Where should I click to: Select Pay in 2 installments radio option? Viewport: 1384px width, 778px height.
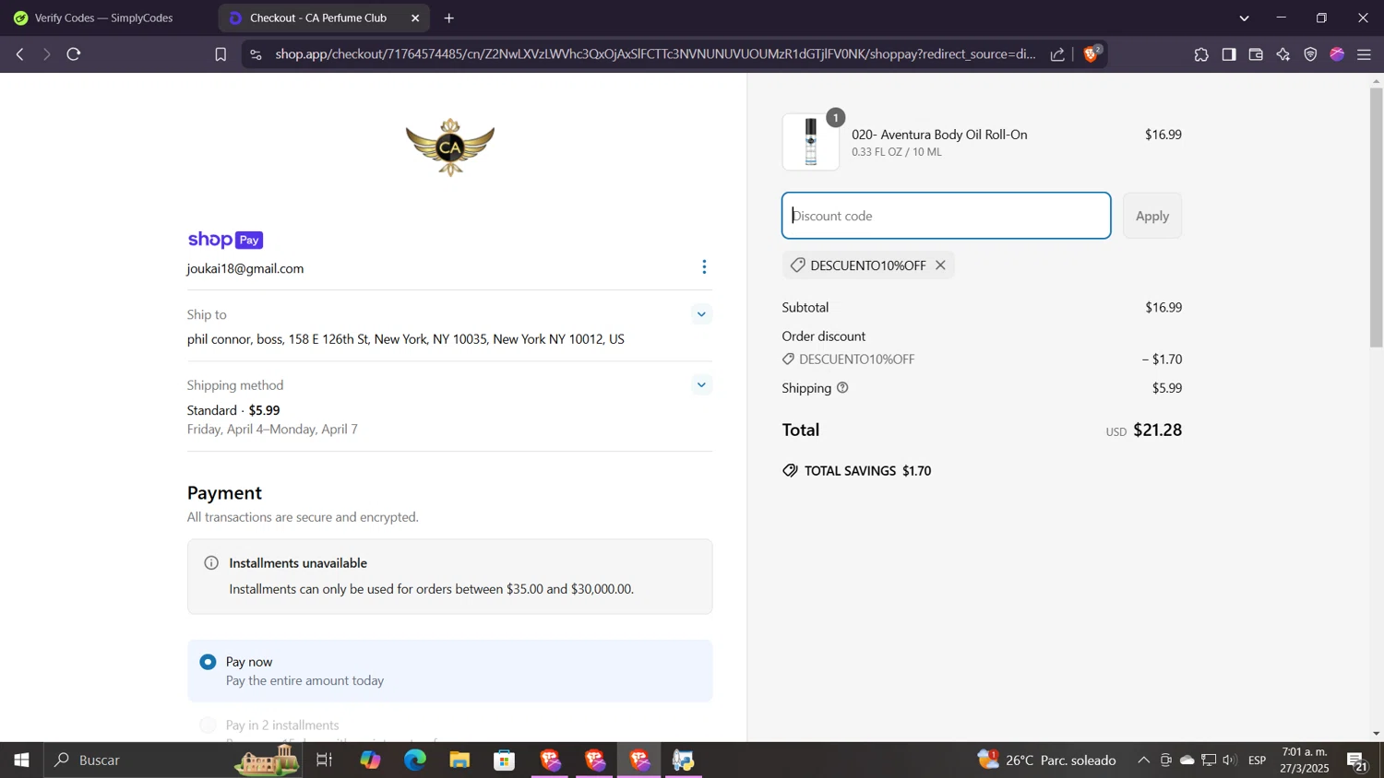[209, 725]
